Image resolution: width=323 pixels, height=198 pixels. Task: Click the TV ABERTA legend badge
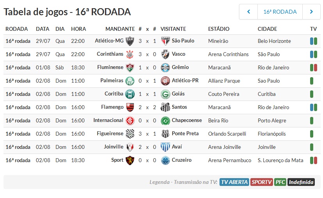point(234,182)
